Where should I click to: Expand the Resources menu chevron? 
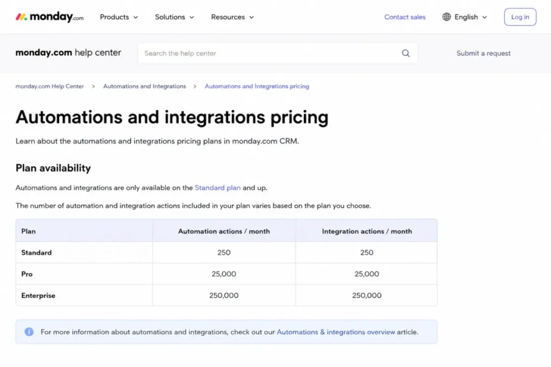(x=251, y=17)
